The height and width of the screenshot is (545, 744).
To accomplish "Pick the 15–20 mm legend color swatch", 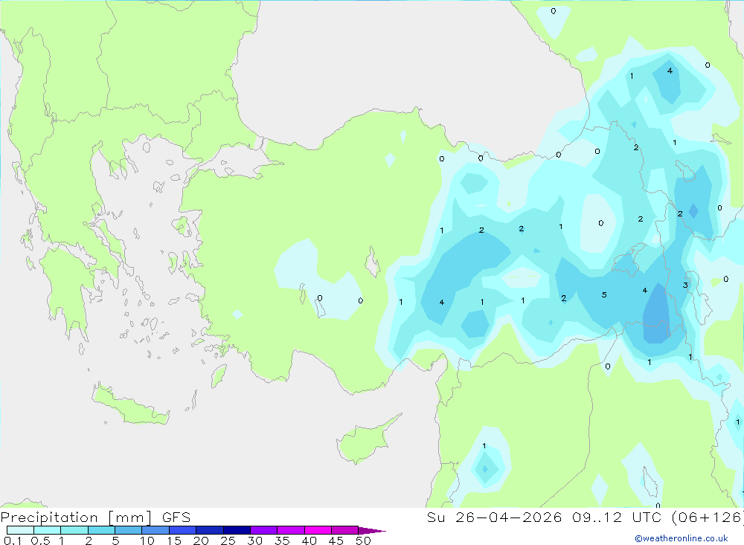I will coord(183,530).
